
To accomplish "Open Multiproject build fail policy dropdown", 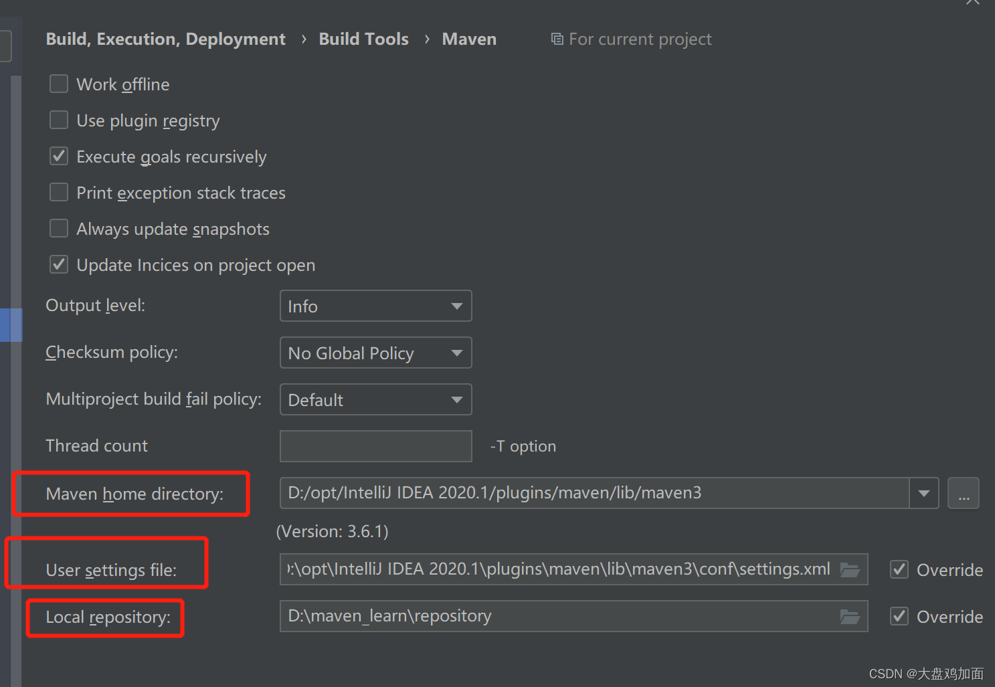I will tap(376, 399).
